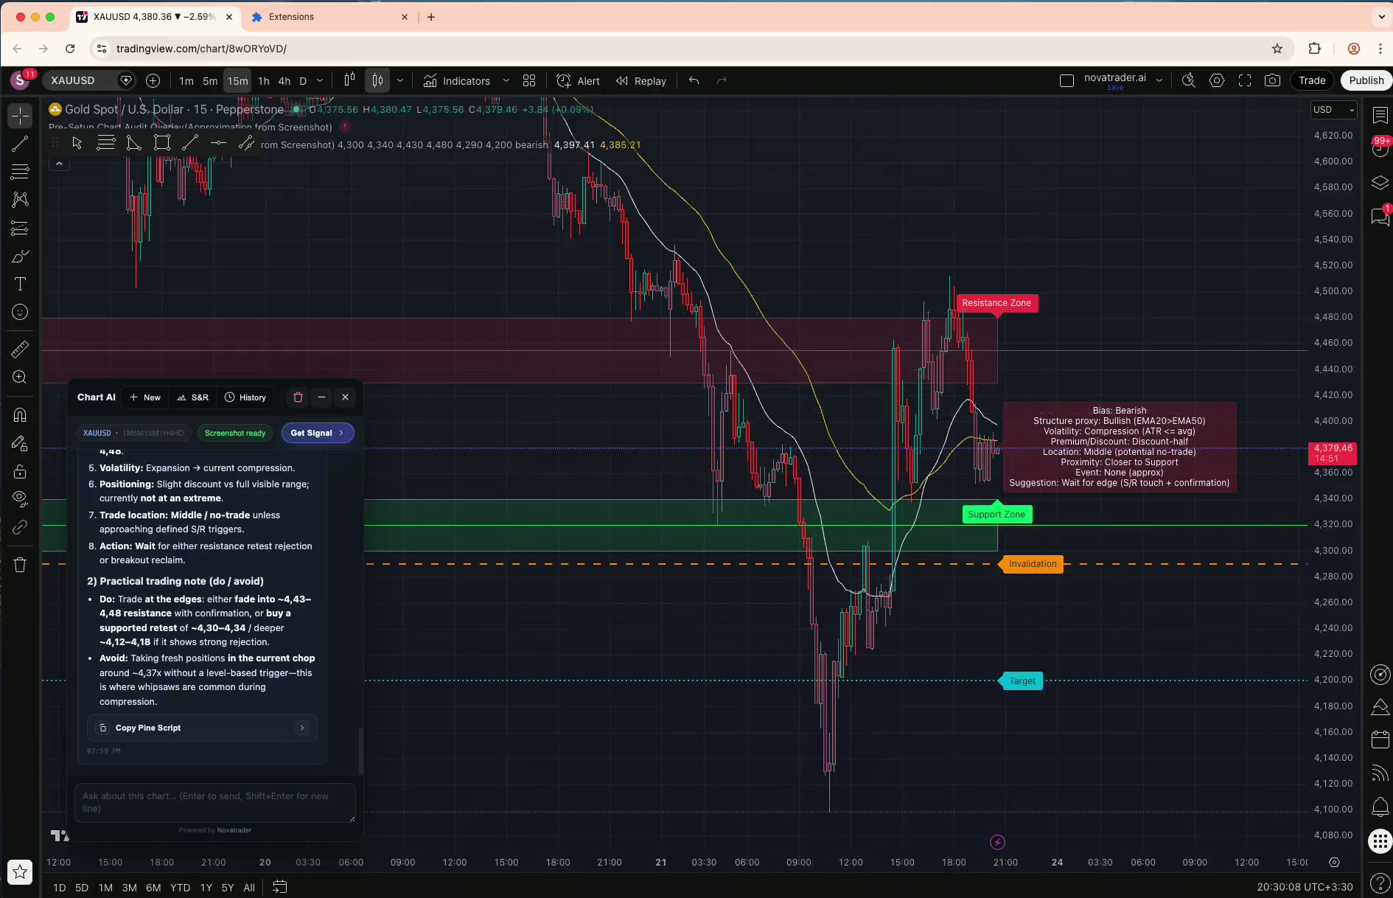Image resolution: width=1393 pixels, height=898 pixels.
Task: Open go to date calendar icon
Action: (x=280, y=887)
